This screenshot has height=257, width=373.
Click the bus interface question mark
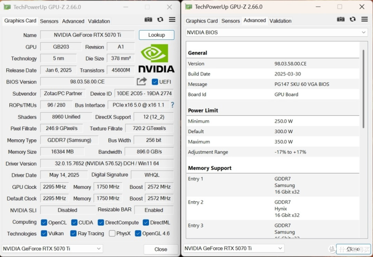tap(172, 105)
